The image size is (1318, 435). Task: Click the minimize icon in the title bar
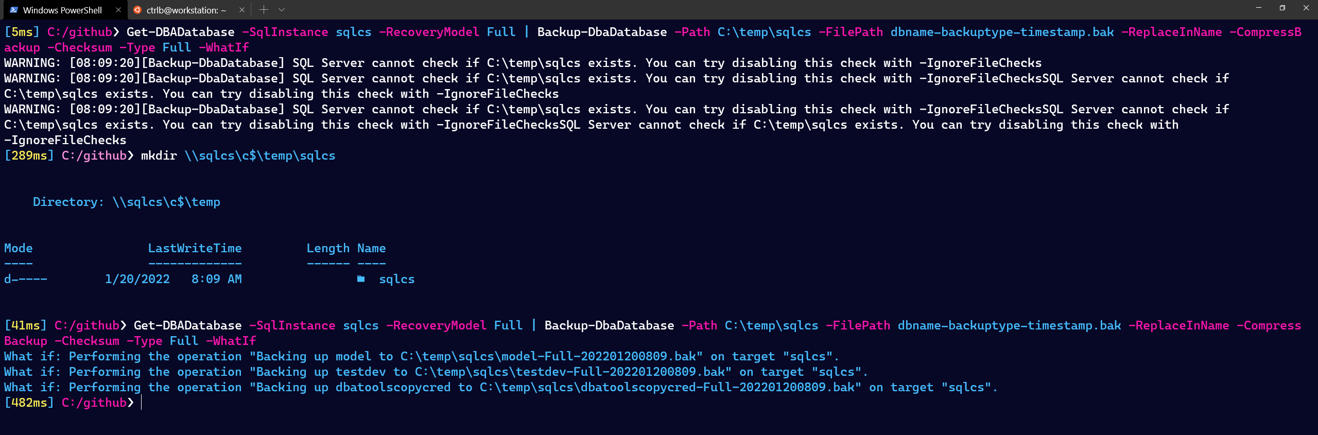pos(1259,8)
